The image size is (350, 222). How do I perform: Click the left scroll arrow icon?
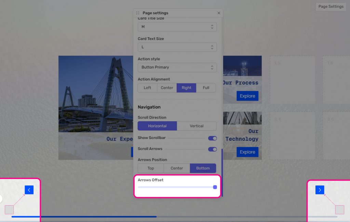pos(29,190)
